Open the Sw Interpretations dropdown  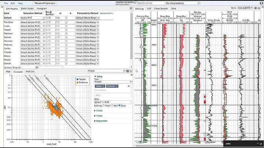pos(183,3)
